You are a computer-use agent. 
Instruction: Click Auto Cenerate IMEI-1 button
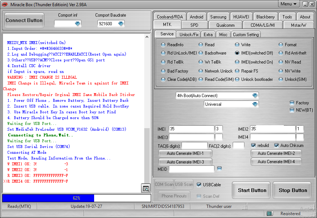pos(185,153)
